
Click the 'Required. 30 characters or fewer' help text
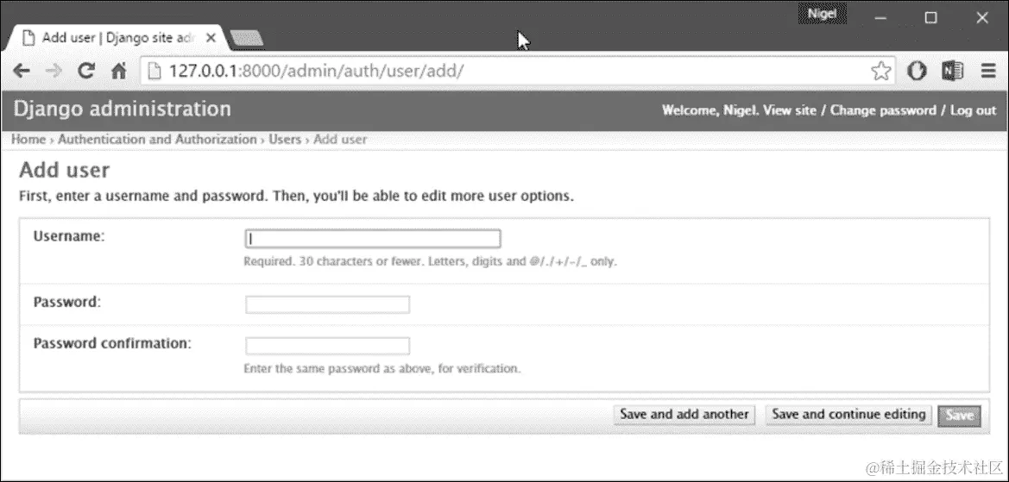point(430,262)
